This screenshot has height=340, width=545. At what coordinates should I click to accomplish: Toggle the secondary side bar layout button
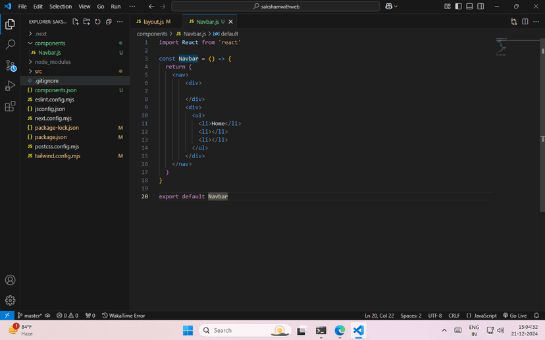point(481,6)
